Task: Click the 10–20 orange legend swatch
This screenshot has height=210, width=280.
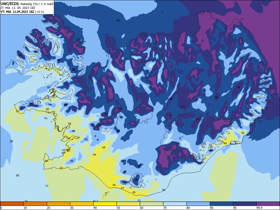Action: pos(35,204)
